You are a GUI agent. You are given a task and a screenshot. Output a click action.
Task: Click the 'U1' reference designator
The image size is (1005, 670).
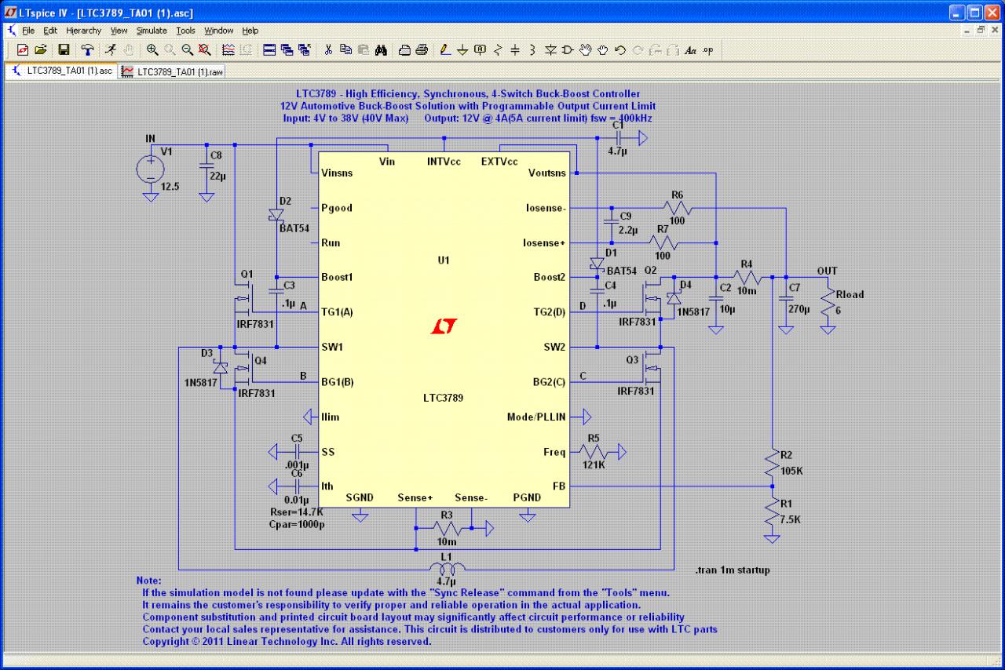coord(444,260)
